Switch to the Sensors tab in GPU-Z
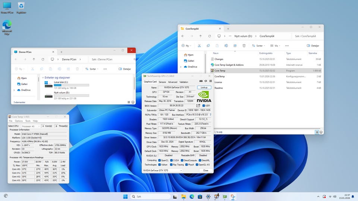358x201 pixels. 162,82
